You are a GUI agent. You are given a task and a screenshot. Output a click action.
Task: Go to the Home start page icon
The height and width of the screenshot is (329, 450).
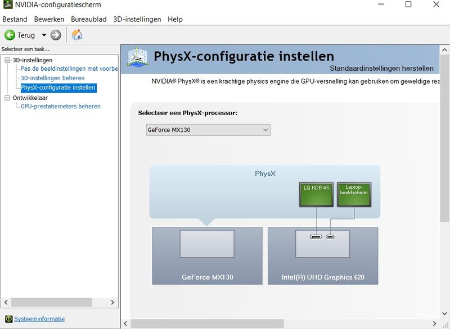77,35
